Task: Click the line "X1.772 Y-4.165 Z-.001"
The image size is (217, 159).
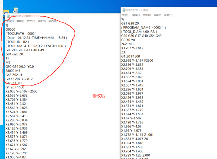Action: tap(138, 135)
